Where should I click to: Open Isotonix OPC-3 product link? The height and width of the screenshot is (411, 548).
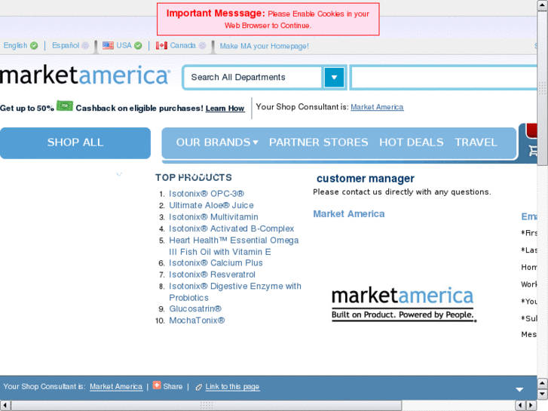coord(207,194)
